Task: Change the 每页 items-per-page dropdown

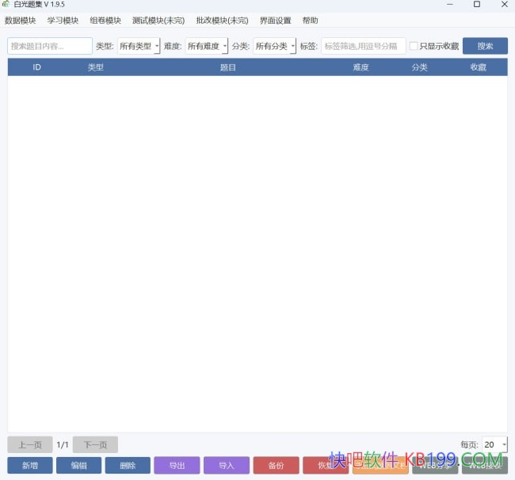Action: [x=494, y=444]
